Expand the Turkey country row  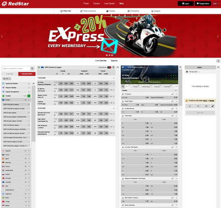[16, 202]
